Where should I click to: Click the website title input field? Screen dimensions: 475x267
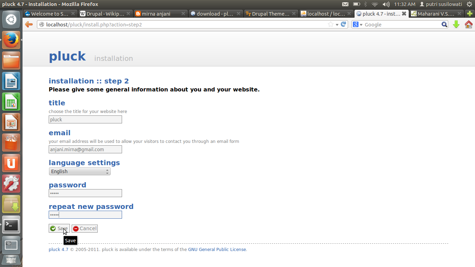(85, 120)
